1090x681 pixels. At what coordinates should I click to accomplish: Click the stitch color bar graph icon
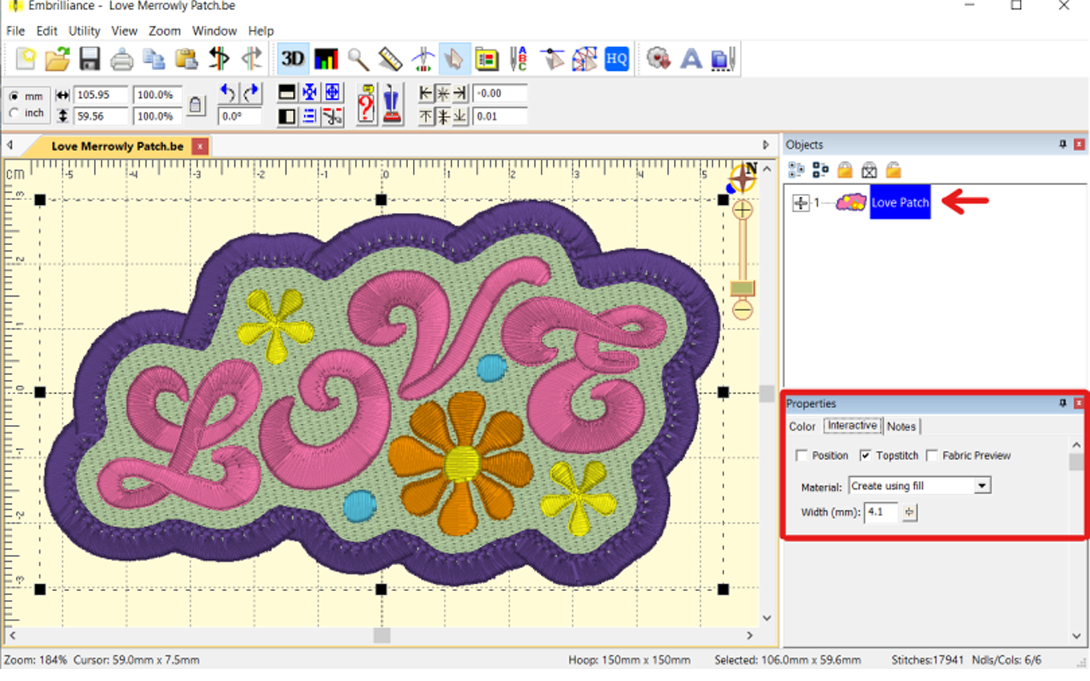[x=326, y=59]
